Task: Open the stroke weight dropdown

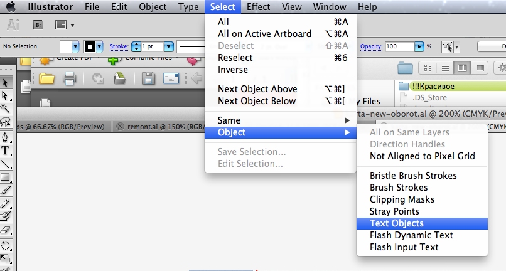Action: (x=168, y=46)
